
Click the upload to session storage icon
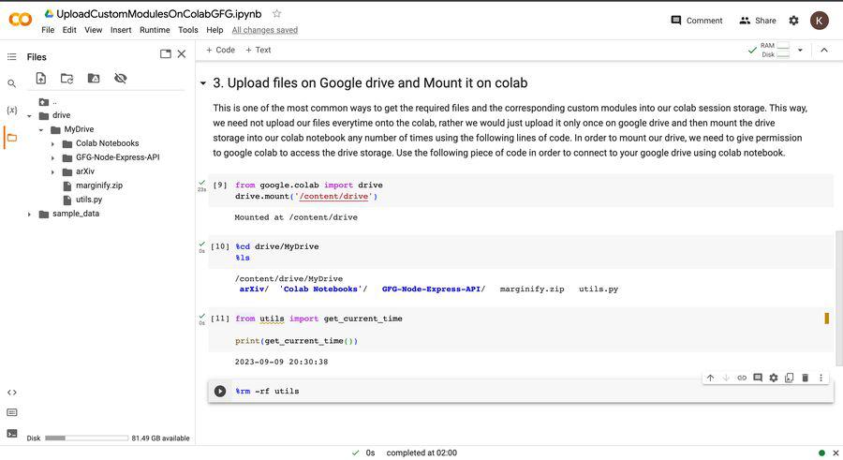pos(41,79)
